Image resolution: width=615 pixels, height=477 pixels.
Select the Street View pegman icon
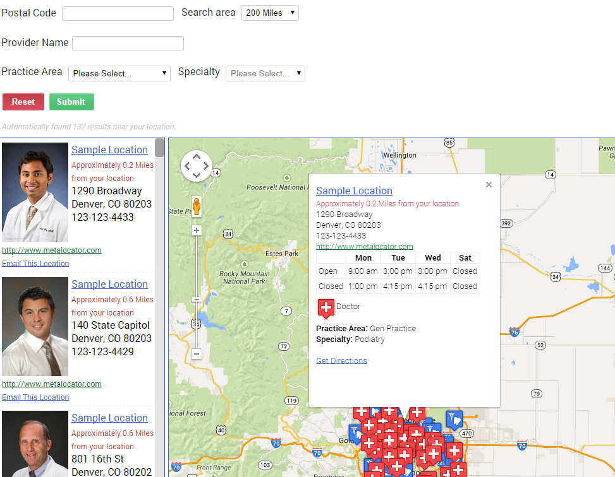(x=197, y=206)
